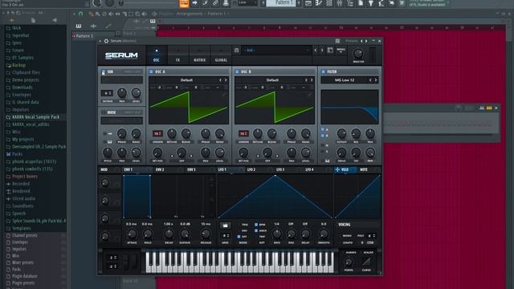Image resolution: width=514 pixels, height=289 pixels.
Task: Click the Serum MASTER volume knob
Action: (x=358, y=54)
